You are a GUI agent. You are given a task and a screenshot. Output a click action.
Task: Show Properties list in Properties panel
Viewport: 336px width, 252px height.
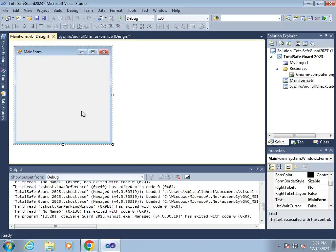coord(288,167)
